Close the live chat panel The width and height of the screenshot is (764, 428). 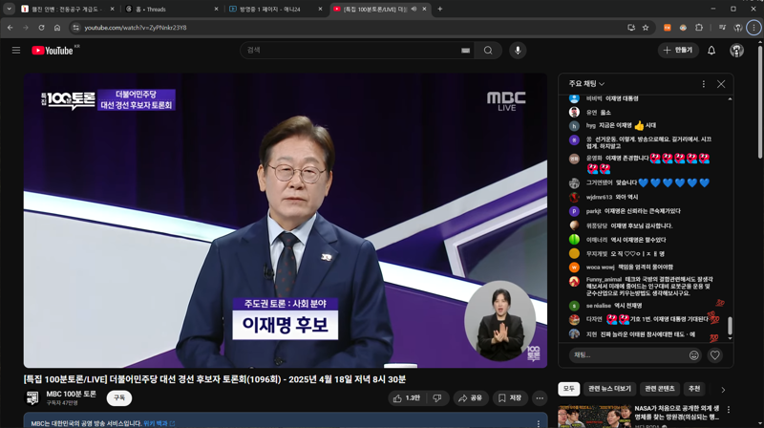721,84
